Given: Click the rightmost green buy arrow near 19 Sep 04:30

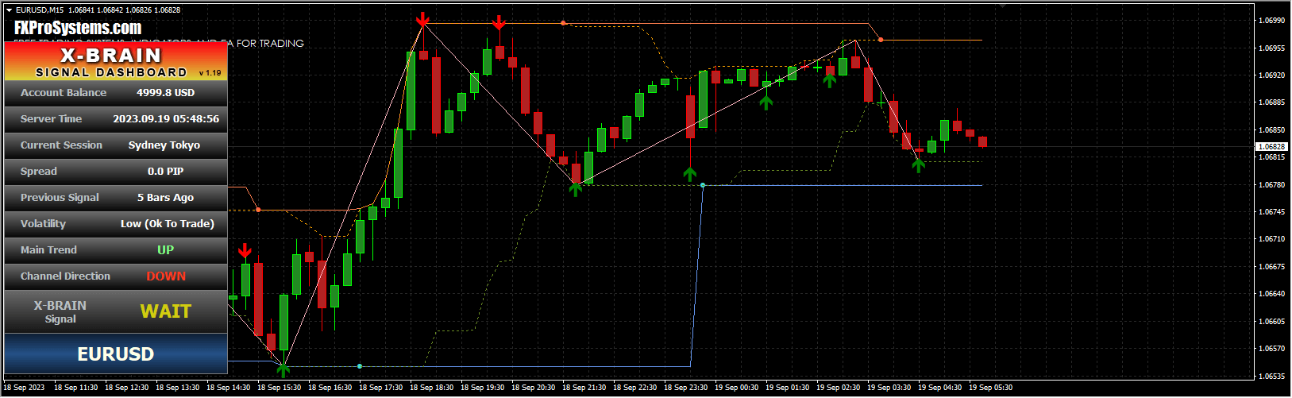Looking at the screenshot, I should 919,164.
